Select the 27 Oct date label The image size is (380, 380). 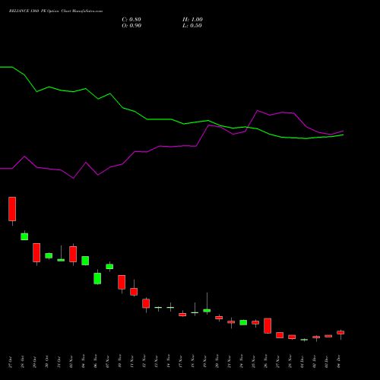[11, 362]
